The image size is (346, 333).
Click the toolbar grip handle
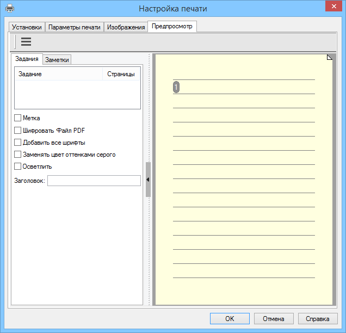[15, 41]
